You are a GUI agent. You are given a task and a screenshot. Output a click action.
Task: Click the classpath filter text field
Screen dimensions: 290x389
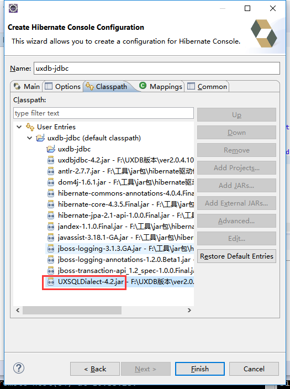(x=103, y=113)
